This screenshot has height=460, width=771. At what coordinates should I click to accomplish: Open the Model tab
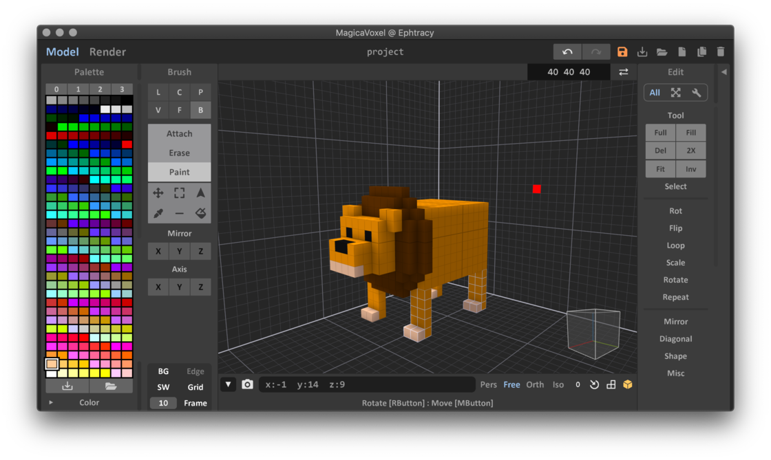point(63,52)
